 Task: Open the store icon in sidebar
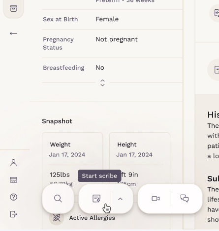(13, 180)
